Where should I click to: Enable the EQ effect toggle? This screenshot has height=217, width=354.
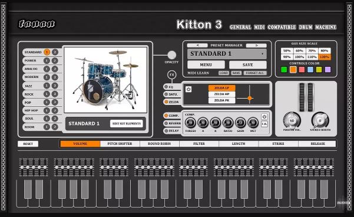[x=166, y=87]
